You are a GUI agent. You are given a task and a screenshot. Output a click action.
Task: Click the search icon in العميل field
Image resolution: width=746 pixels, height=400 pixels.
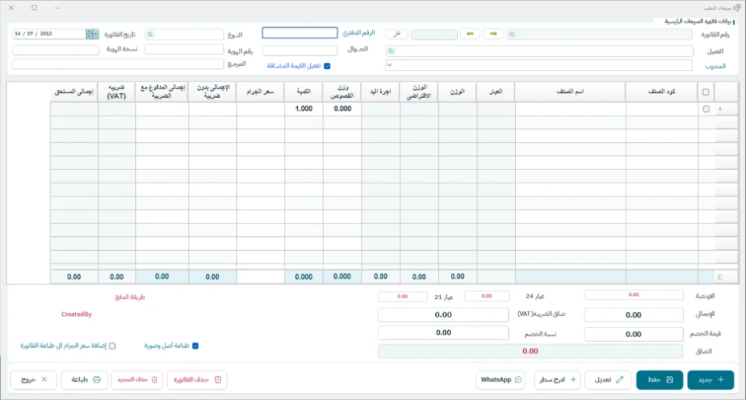coord(391,51)
